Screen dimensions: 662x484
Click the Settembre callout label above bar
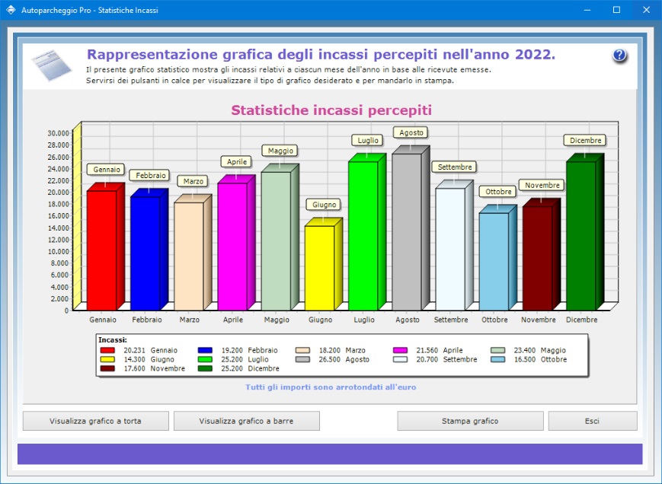[455, 167]
